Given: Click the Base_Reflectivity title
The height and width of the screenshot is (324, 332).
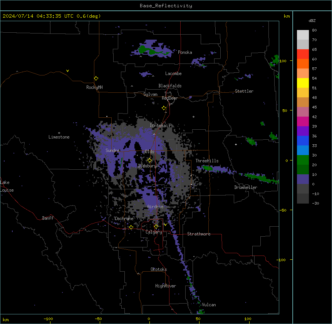Looking at the screenshot, I should click(166, 6).
